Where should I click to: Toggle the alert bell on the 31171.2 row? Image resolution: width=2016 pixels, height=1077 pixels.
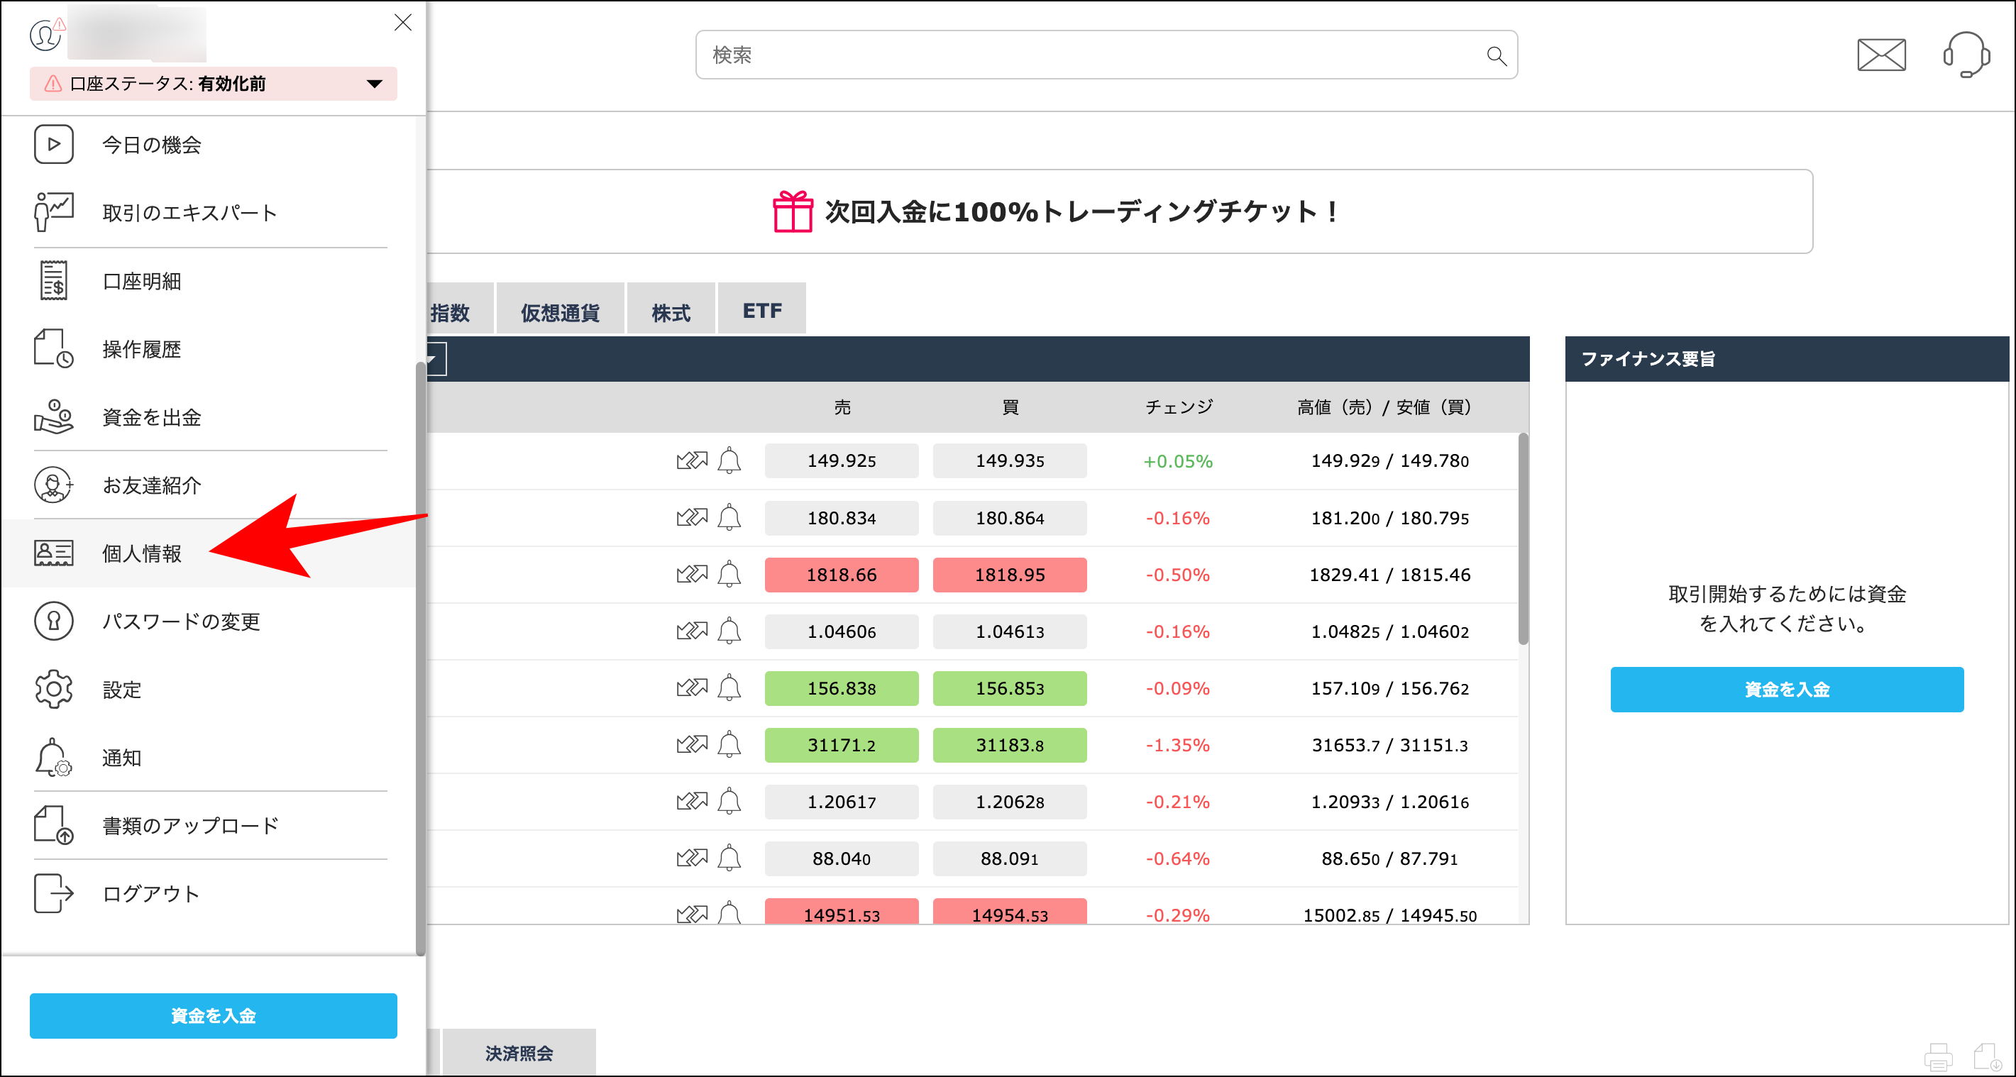pos(730,744)
